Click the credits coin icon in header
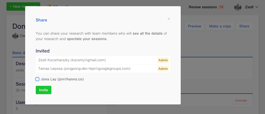The image size is (265, 114). tap(50, 6)
